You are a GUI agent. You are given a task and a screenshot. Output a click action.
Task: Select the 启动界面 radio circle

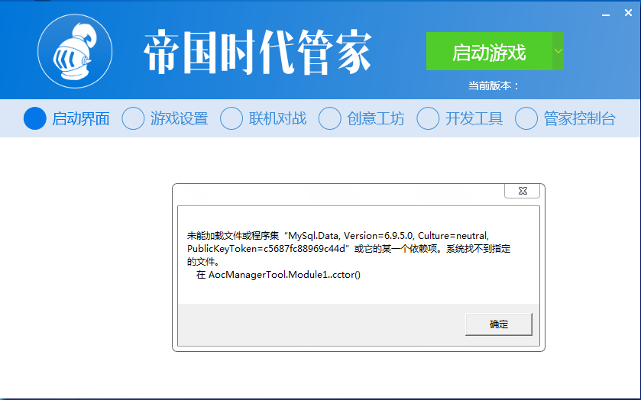point(35,118)
